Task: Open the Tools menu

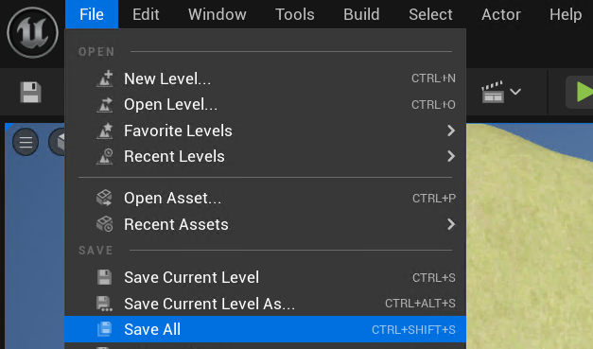Action: point(295,14)
